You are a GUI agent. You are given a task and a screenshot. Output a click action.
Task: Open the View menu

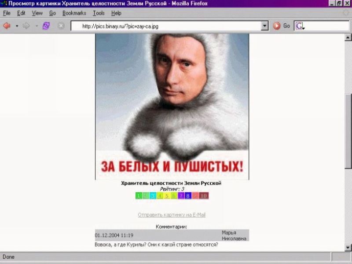pos(37,13)
